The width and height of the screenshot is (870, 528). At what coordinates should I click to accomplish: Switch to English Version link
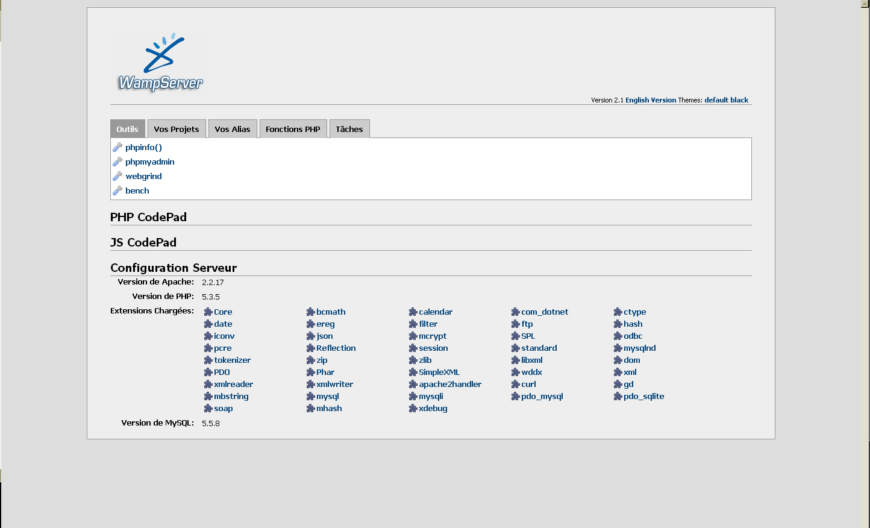(651, 100)
